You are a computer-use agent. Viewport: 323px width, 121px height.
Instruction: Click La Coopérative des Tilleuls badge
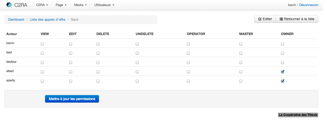point(298,115)
